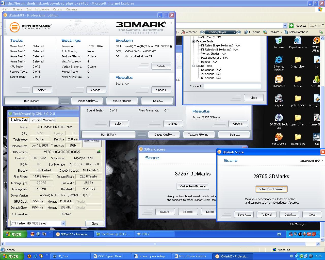Launch the DAEMON Tools Lite shortcut

(279, 121)
